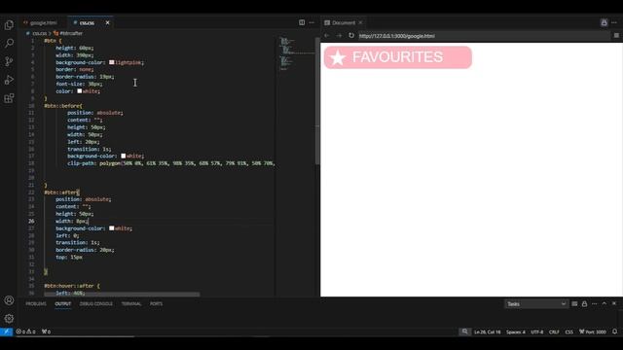Switch to the PROBLEMS panel tab
The height and width of the screenshot is (350, 623).
coord(36,304)
